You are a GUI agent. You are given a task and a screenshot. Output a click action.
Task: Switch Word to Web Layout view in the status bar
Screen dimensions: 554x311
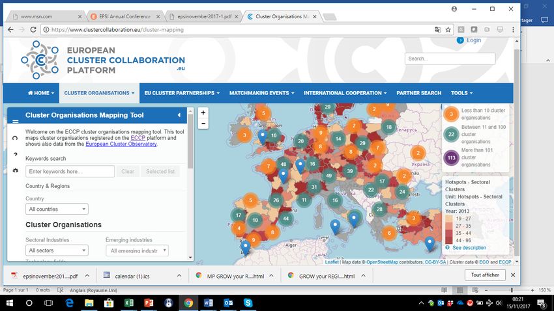pos(475,290)
